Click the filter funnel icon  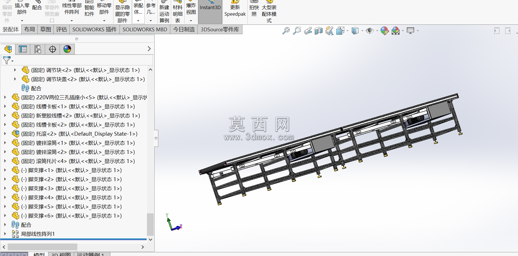pos(7,60)
